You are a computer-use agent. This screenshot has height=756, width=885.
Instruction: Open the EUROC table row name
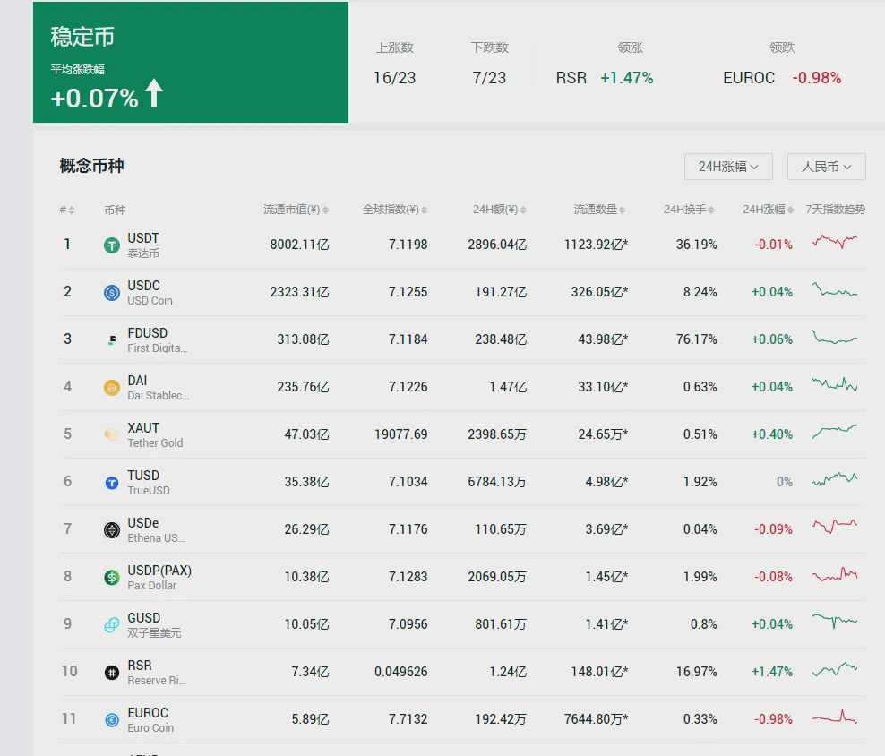[148, 712]
